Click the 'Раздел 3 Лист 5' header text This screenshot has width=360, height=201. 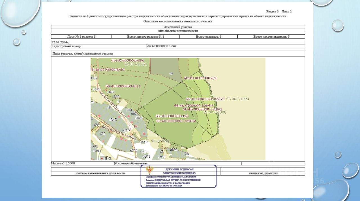279,11
